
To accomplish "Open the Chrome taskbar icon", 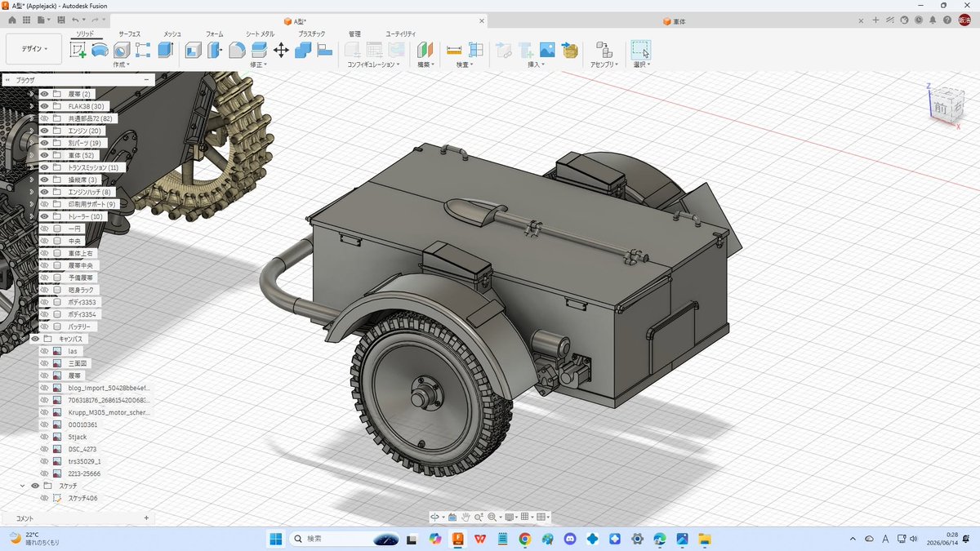I will point(524,539).
